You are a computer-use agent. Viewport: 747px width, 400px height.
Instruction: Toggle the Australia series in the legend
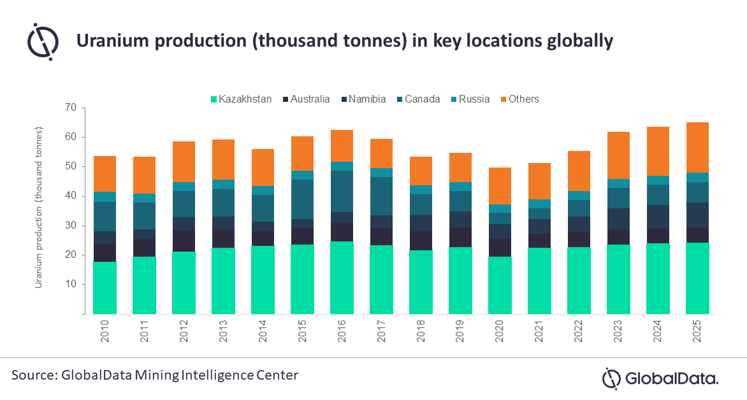(x=310, y=99)
